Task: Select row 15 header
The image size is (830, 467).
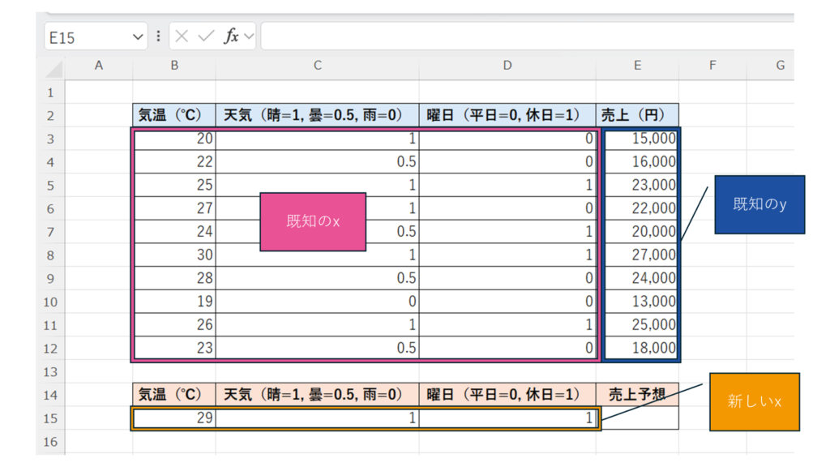Action: tap(50, 418)
